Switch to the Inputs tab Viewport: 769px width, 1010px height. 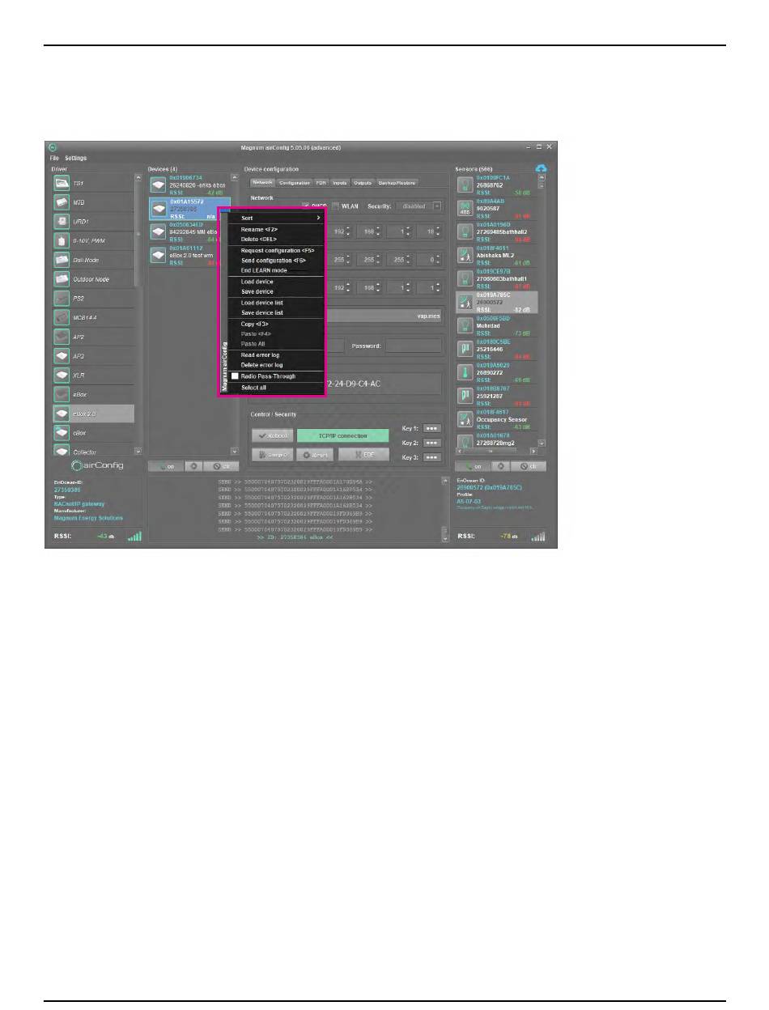click(340, 183)
